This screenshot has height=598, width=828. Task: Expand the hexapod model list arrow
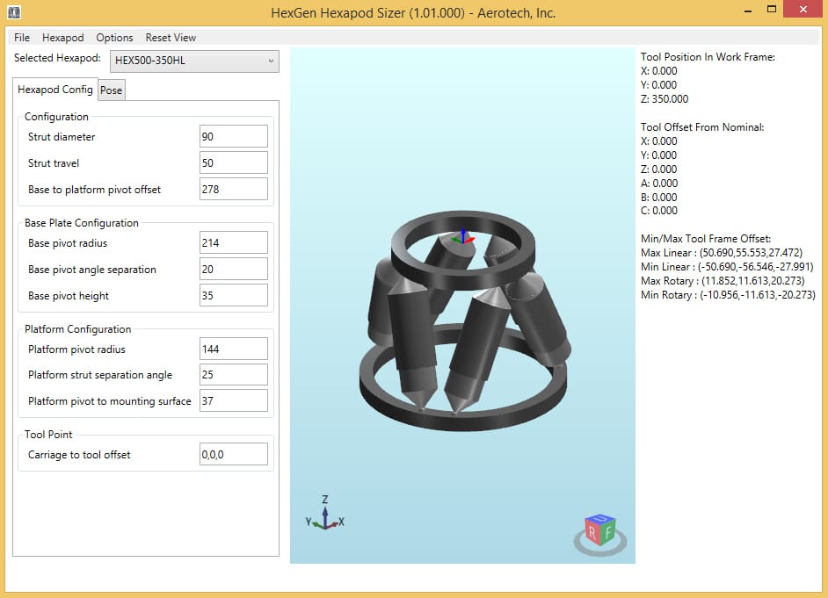(x=270, y=61)
